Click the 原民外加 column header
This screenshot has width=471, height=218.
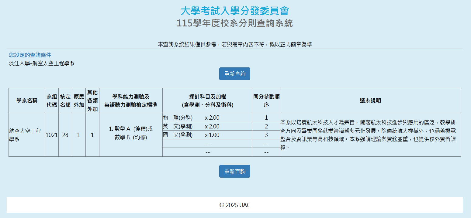coord(79,100)
